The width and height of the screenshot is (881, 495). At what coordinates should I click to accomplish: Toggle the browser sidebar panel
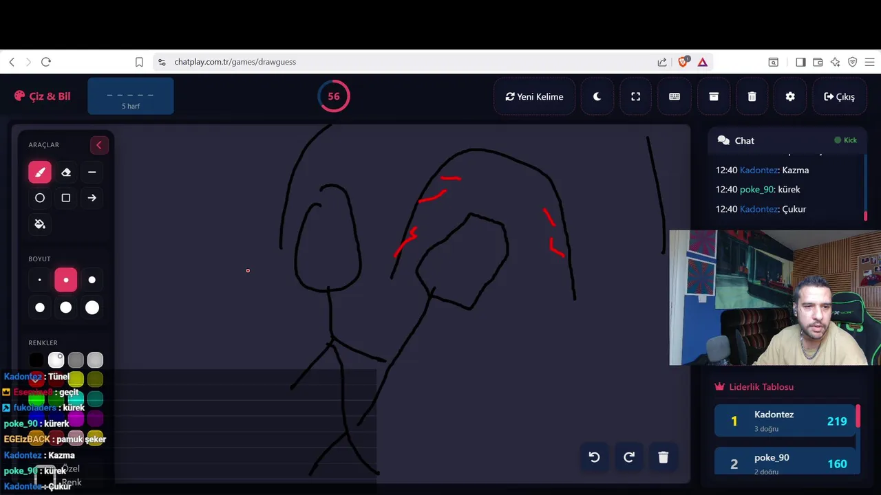pos(800,62)
